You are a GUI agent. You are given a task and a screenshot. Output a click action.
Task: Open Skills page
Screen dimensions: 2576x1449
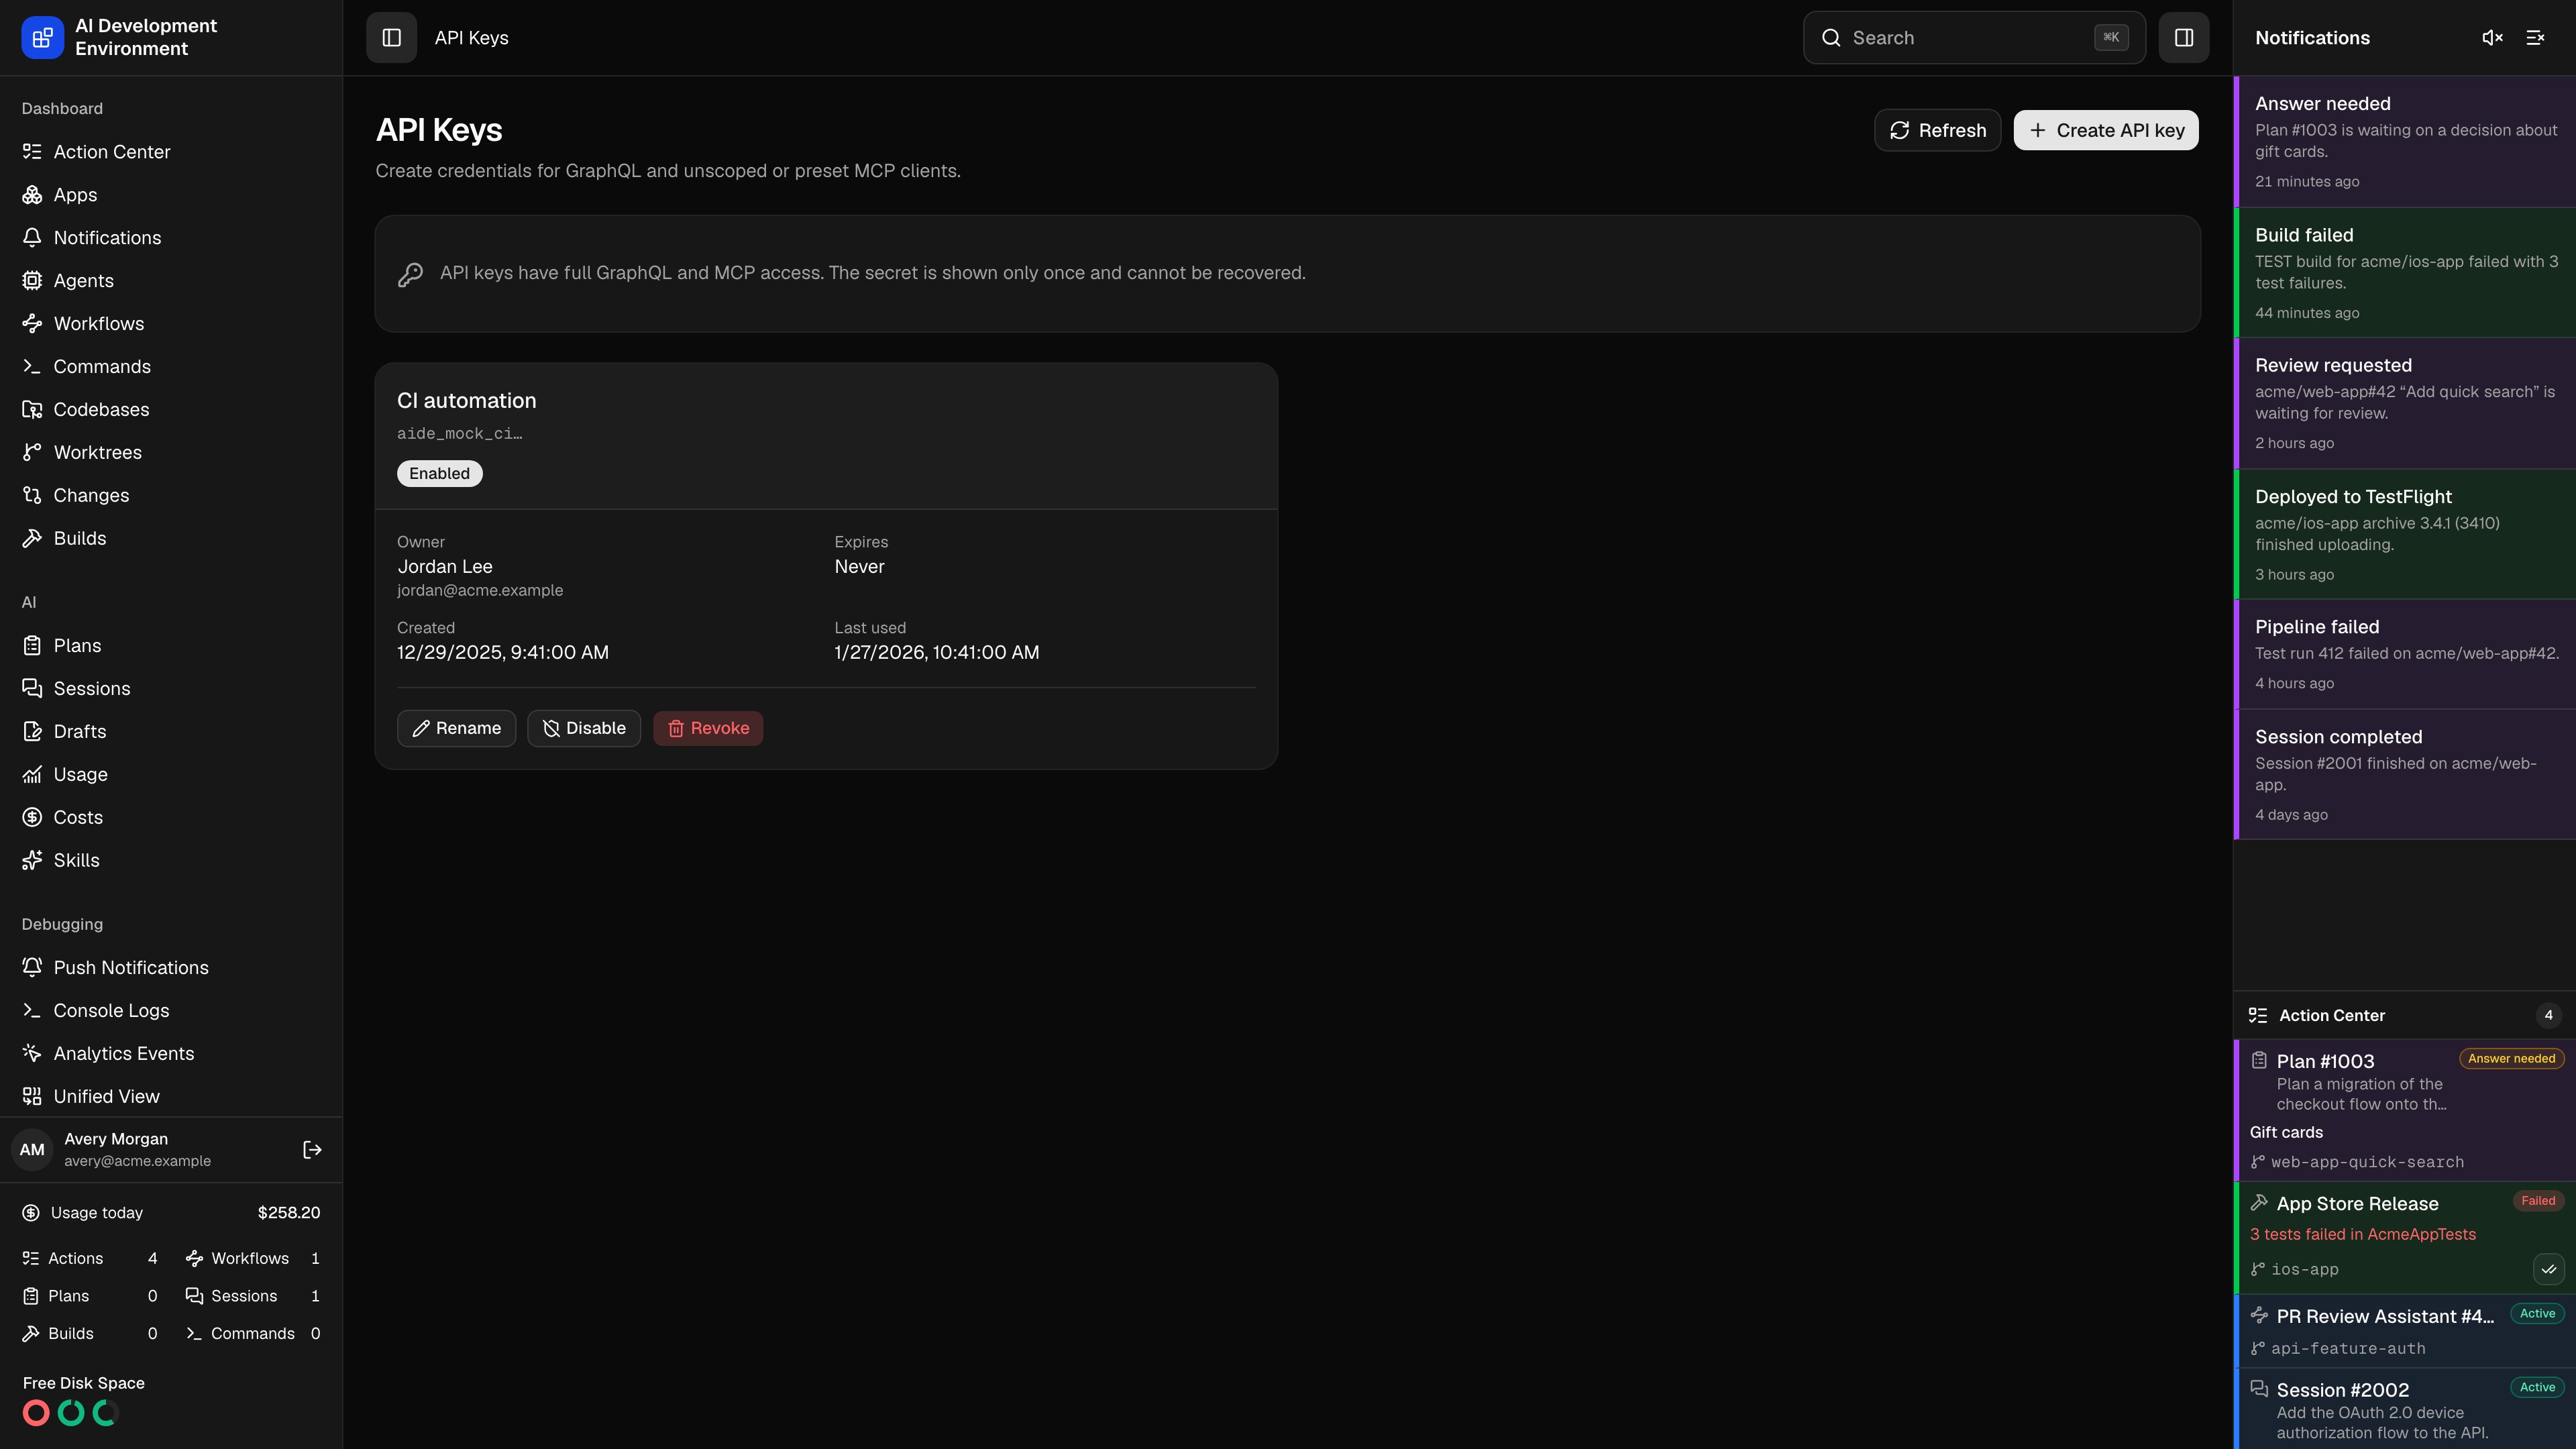(171, 861)
